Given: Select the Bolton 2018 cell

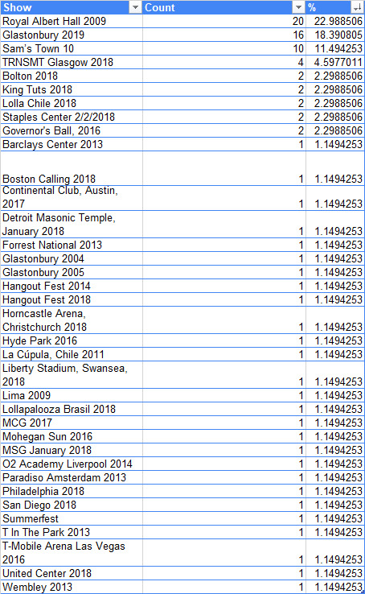Looking at the screenshot, I should (x=72, y=76).
